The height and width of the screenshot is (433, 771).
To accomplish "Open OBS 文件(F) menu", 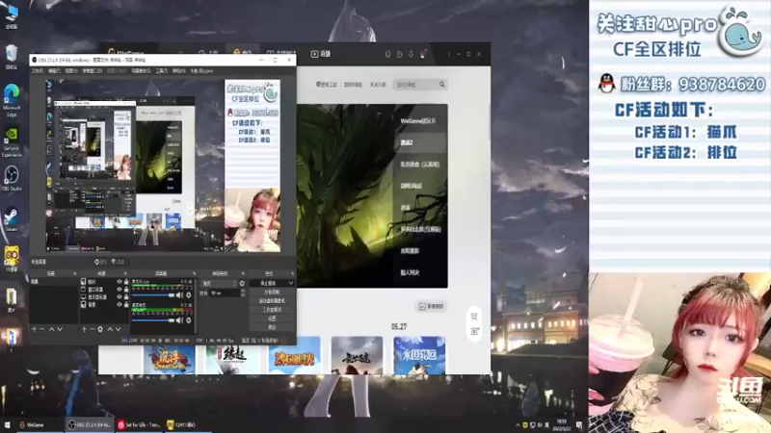I will [38, 71].
